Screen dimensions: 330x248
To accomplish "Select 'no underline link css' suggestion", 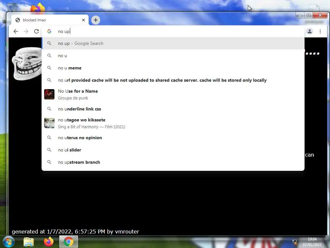I will pyautogui.click(x=173, y=109).
